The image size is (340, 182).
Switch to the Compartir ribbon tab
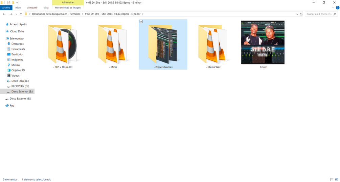point(32,7)
